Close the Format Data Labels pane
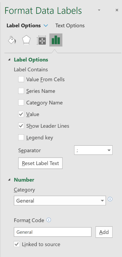This screenshot has width=122, height=257. [x=117, y=10]
